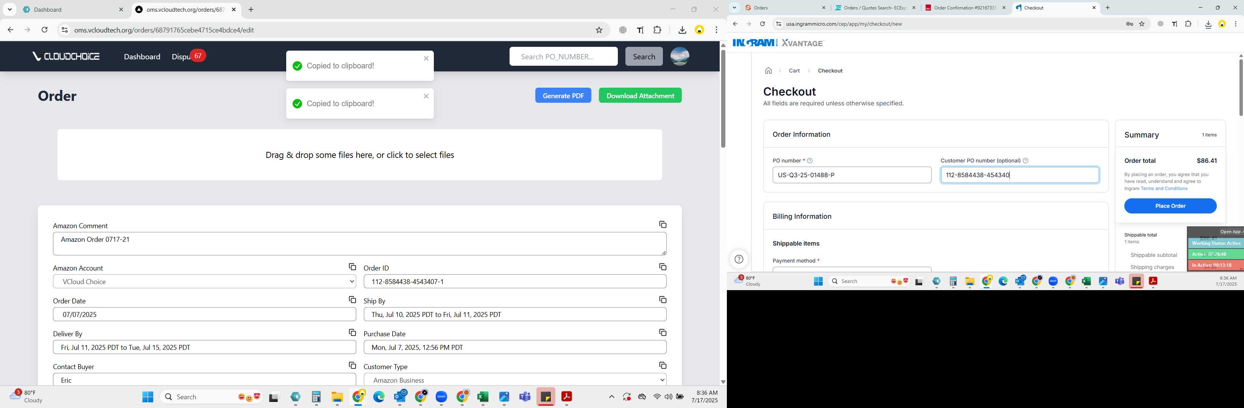The height and width of the screenshot is (408, 1244).
Task: Dismiss the second Copied to clipboard toast
Action: 426,96
